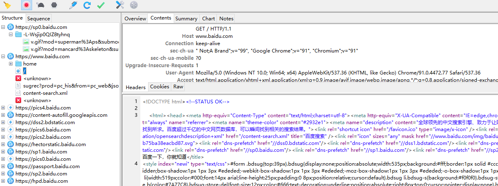This screenshot has height=186, width=498.
Task: Show the Chart tab
Action: [209, 18]
